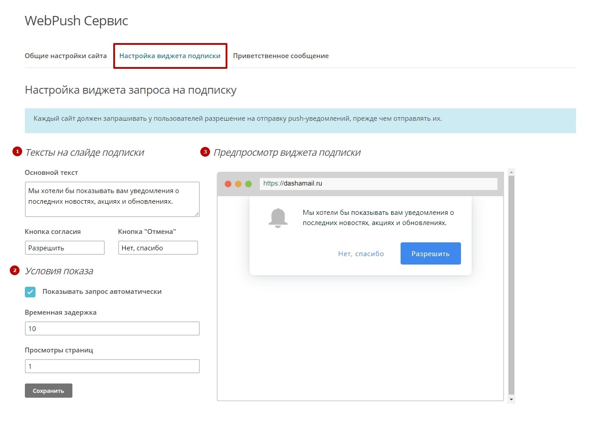This screenshot has width=600, height=423.
Task: Click the step 2 red number badge
Action: [x=15, y=270]
